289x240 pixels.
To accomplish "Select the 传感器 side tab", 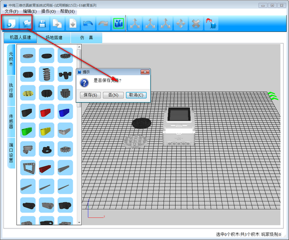I will click(x=11, y=121).
